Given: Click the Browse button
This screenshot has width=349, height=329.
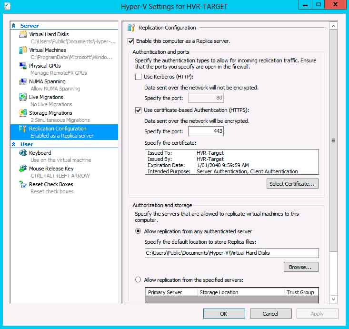Looking at the screenshot, I should [x=301, y=267].
